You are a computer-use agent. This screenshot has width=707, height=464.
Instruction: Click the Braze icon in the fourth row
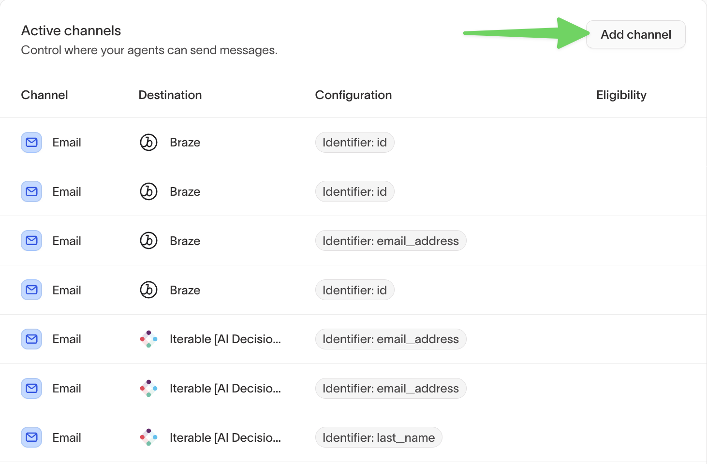(148, 290)
